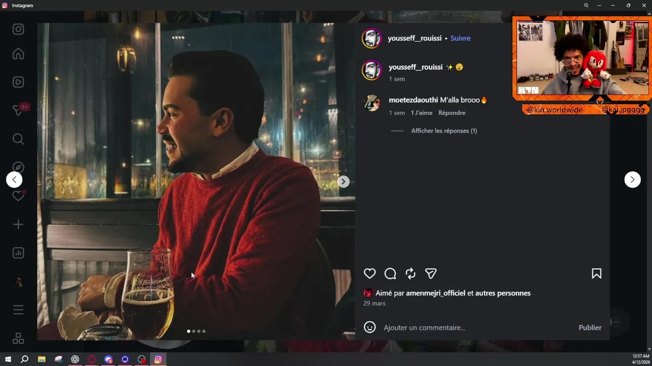Screen dimensions: 652x366
Task: Expand replies with Afficher les réponses (1)
Action: click(x=444, y=131)
